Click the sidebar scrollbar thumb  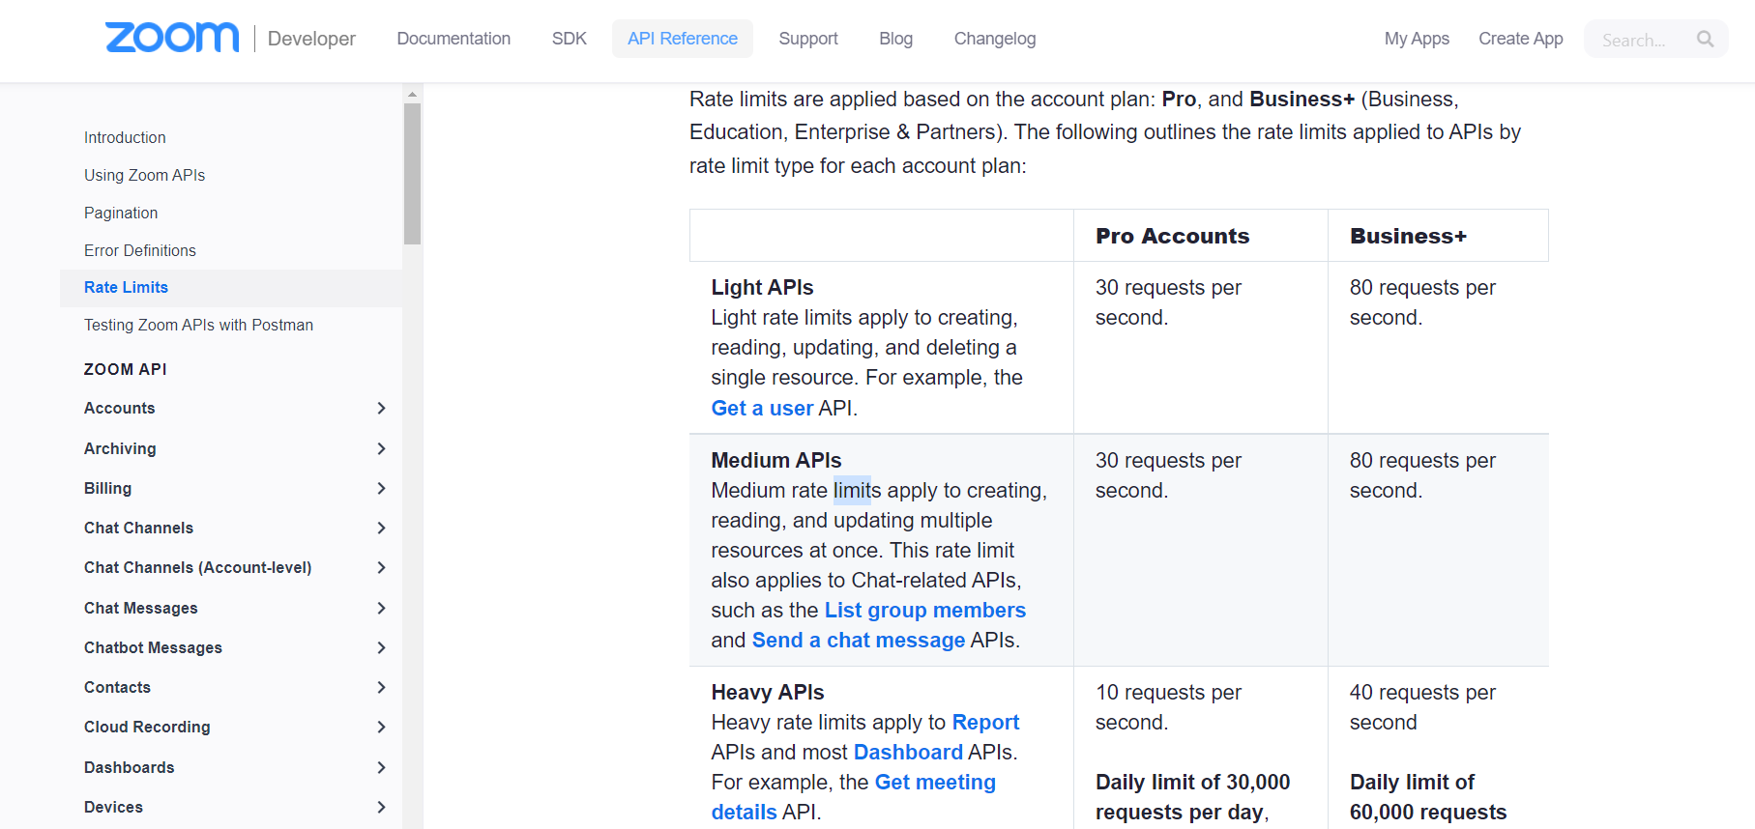[413, 174]
